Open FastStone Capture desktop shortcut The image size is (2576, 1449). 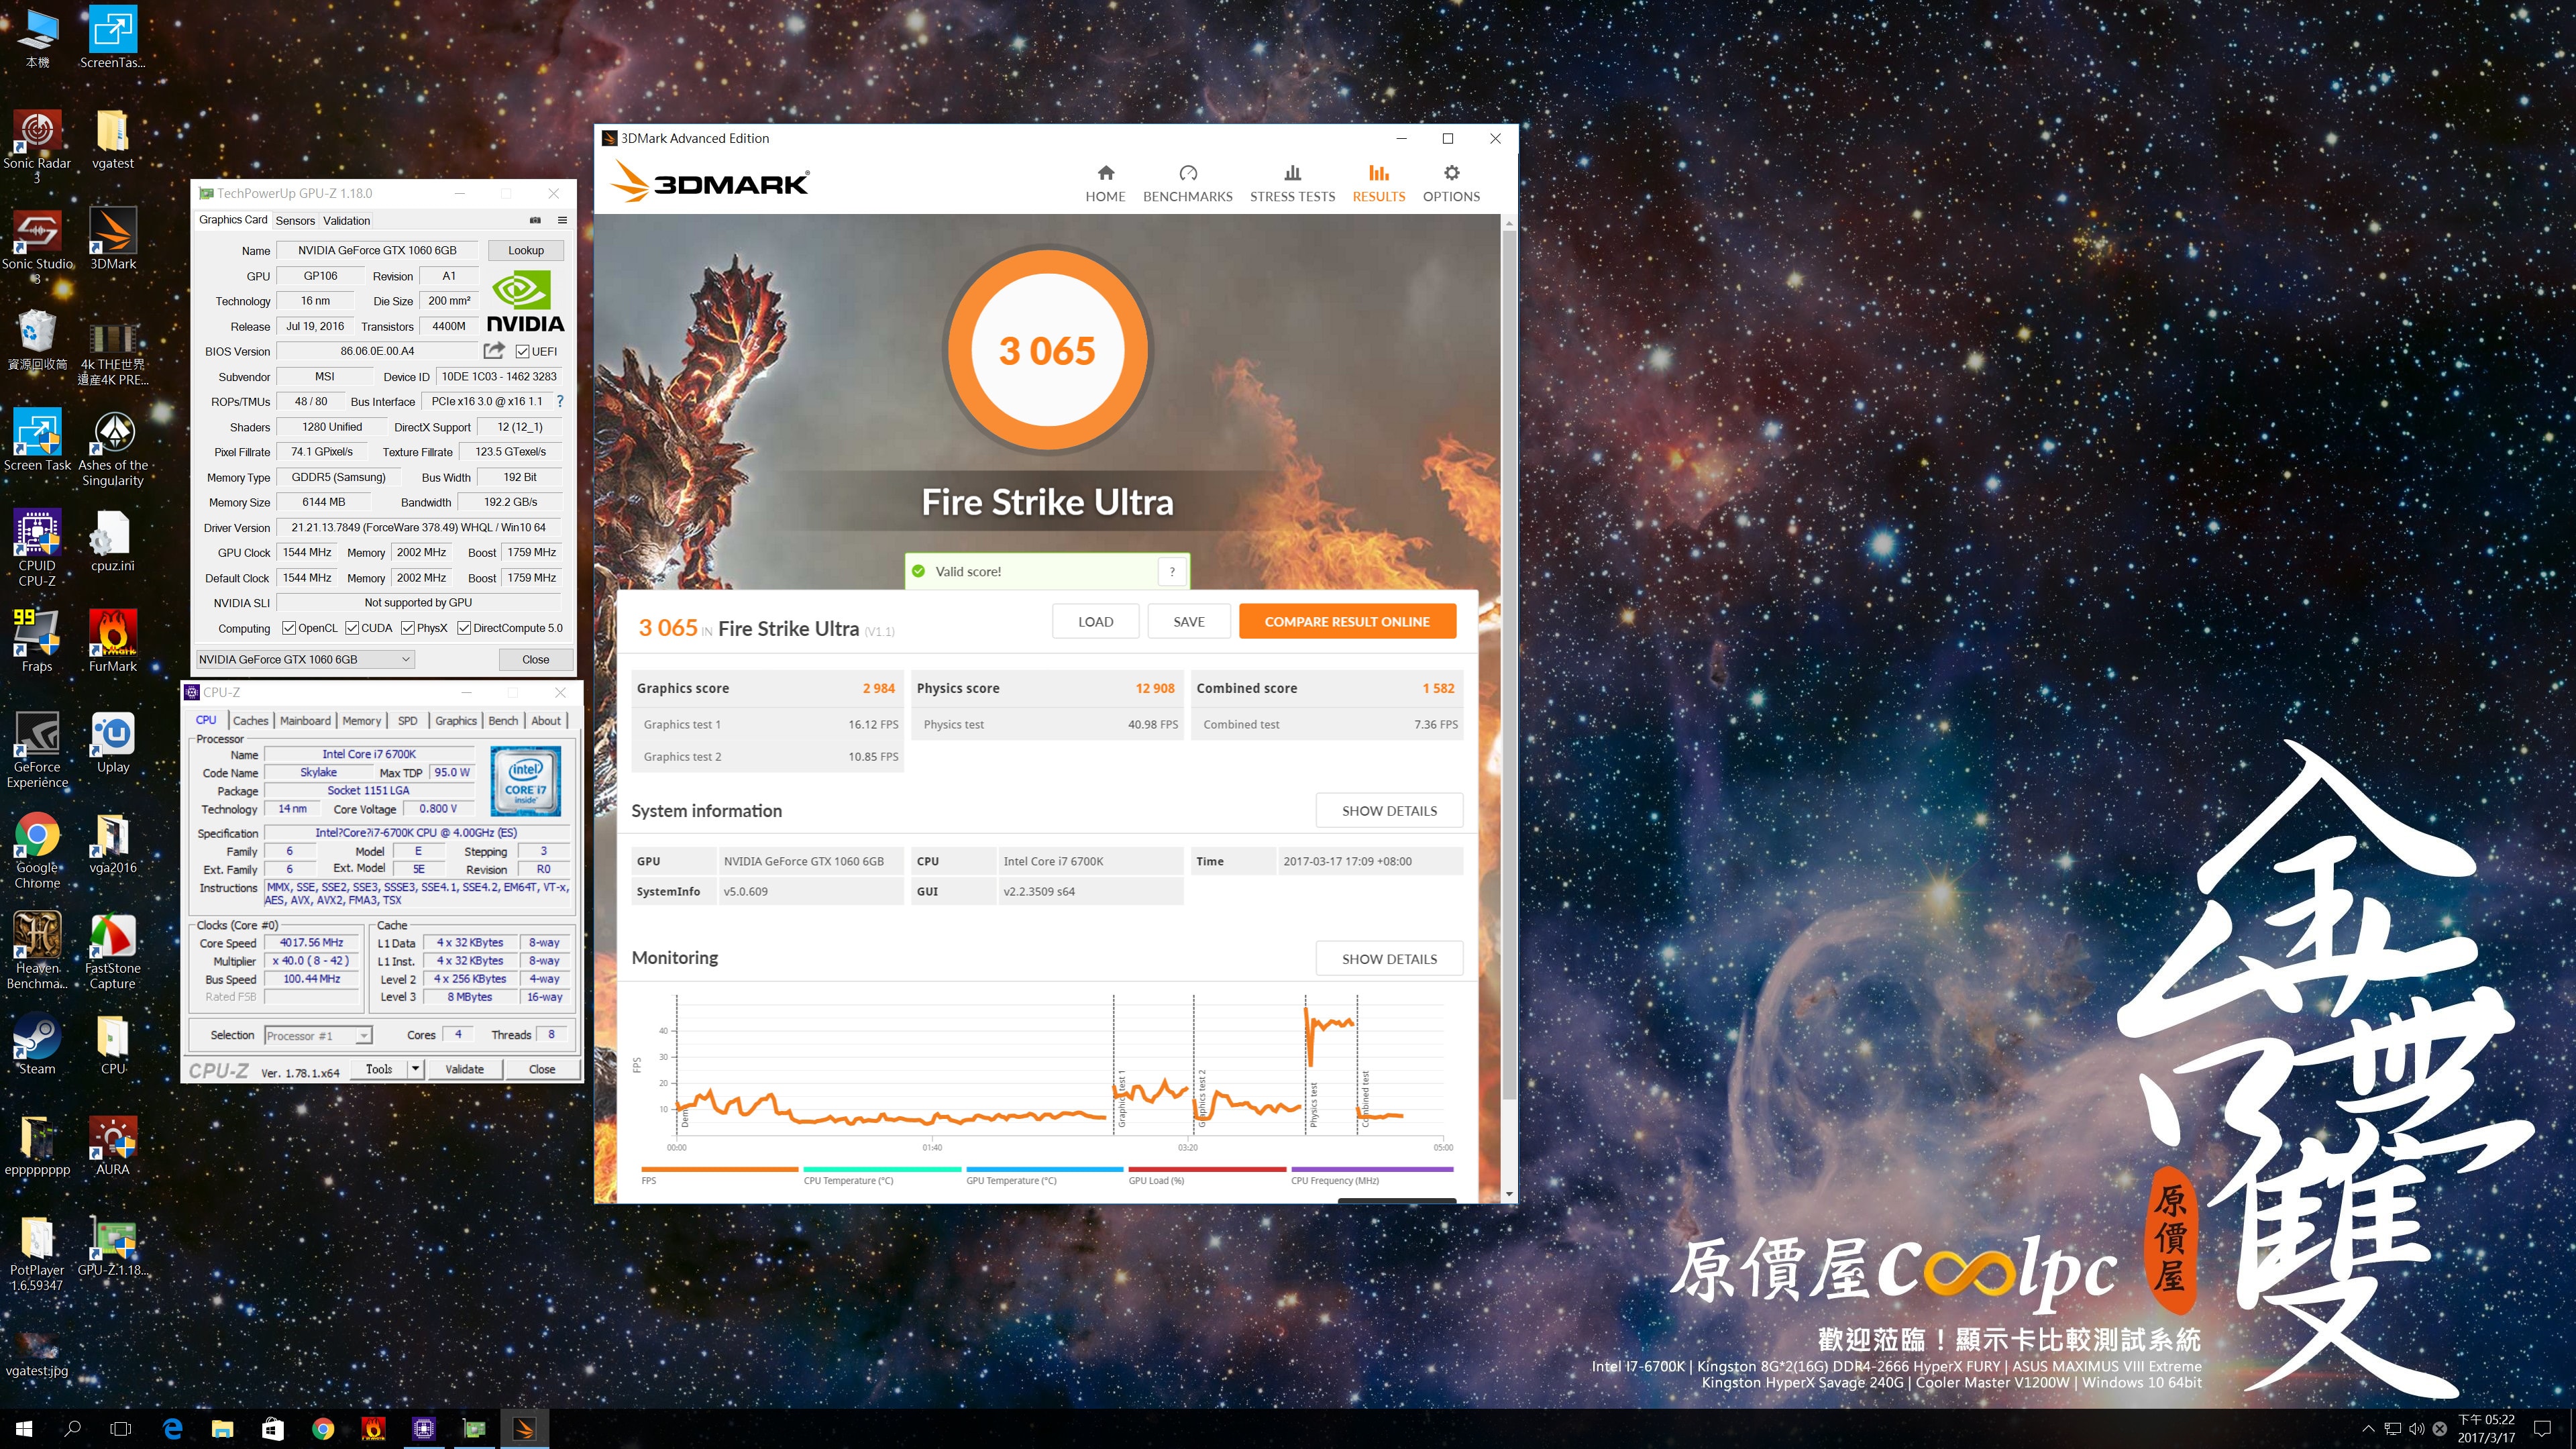coord(112,951)
